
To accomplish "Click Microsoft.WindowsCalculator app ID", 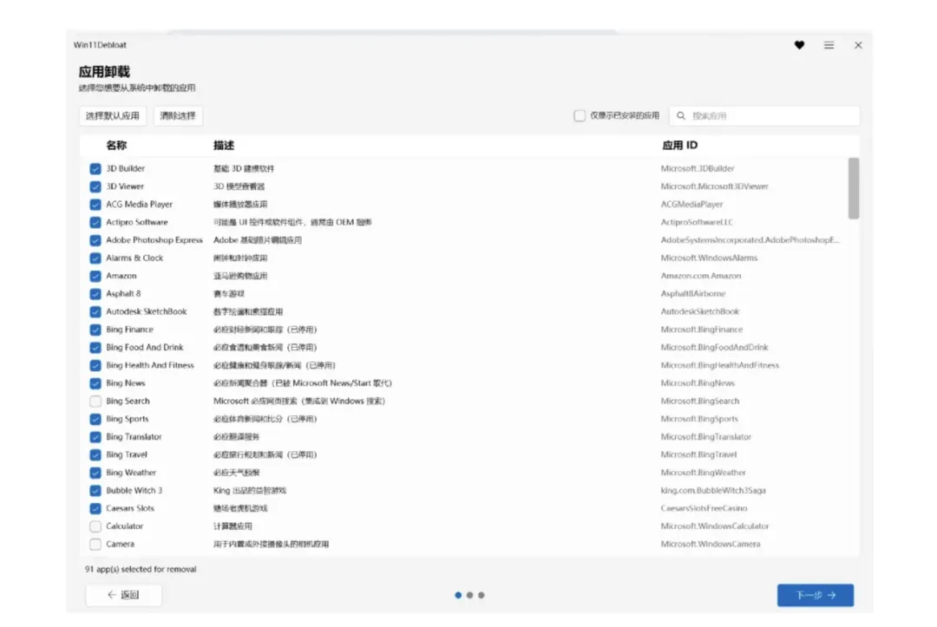I will (715, 526).
